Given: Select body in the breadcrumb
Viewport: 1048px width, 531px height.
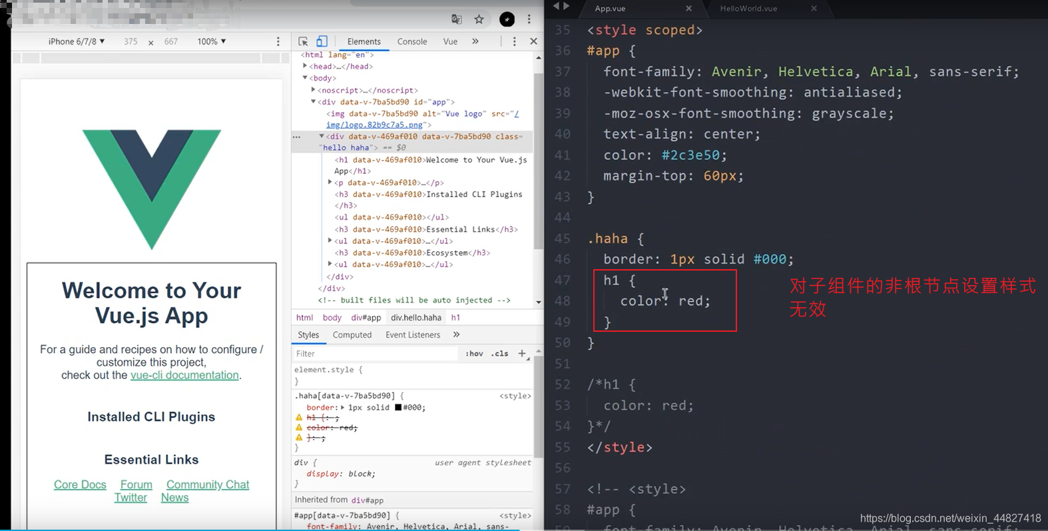Looking at the screenshot, I should (x=332, y=318).
